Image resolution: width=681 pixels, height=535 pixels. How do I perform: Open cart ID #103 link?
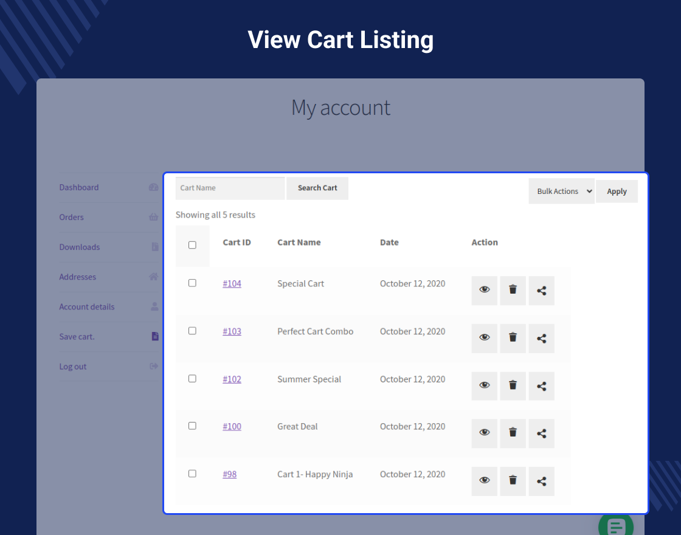232,331
